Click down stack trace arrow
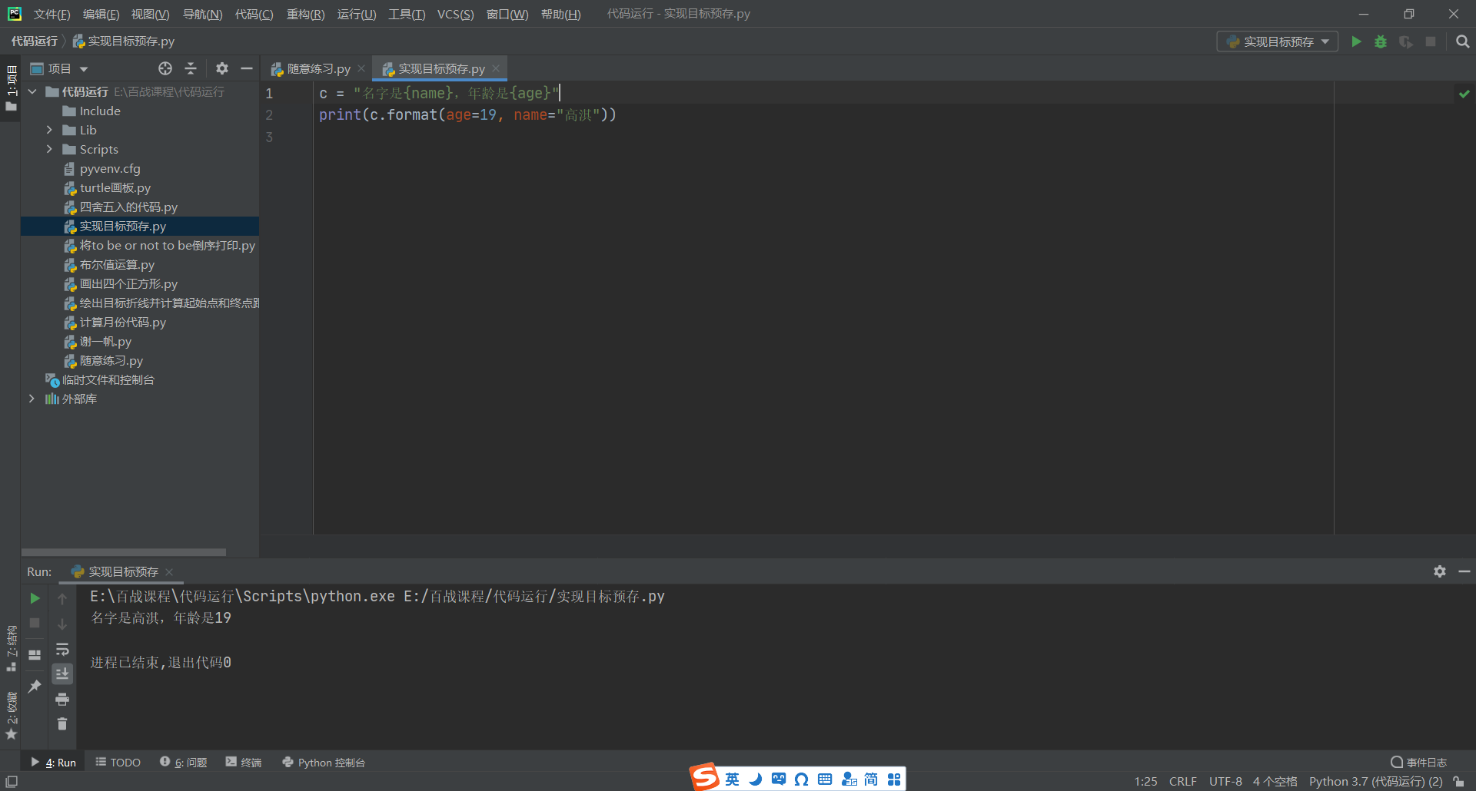 point(62,624)
